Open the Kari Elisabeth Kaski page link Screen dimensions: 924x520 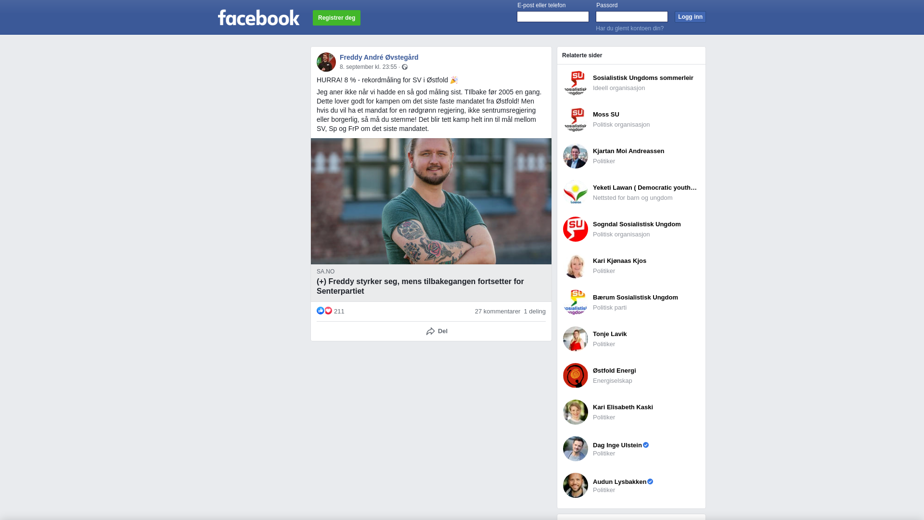623,407
